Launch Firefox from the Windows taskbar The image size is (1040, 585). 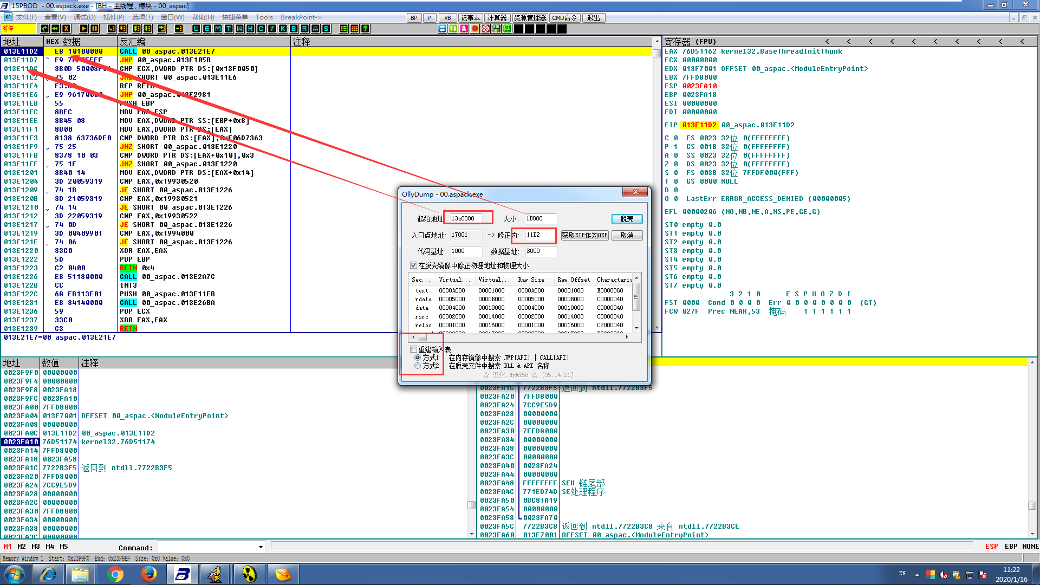(x=148, y=574)
